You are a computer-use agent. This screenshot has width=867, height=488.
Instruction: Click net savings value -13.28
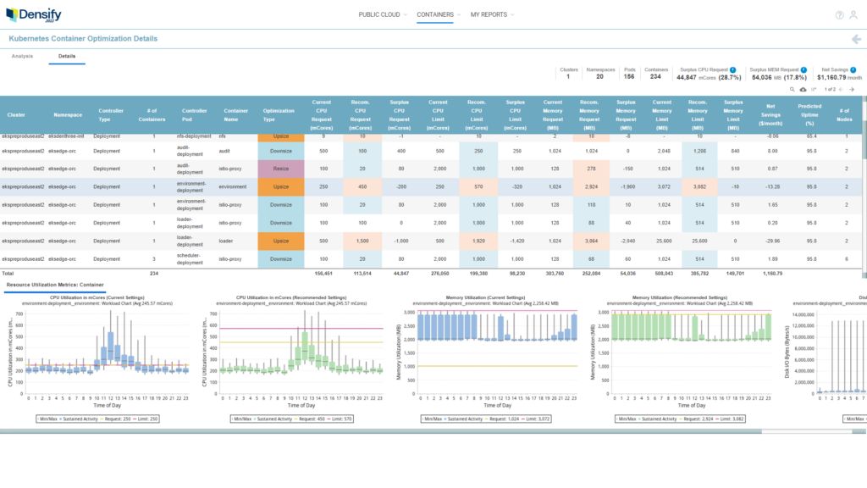[x=772, y=187]
